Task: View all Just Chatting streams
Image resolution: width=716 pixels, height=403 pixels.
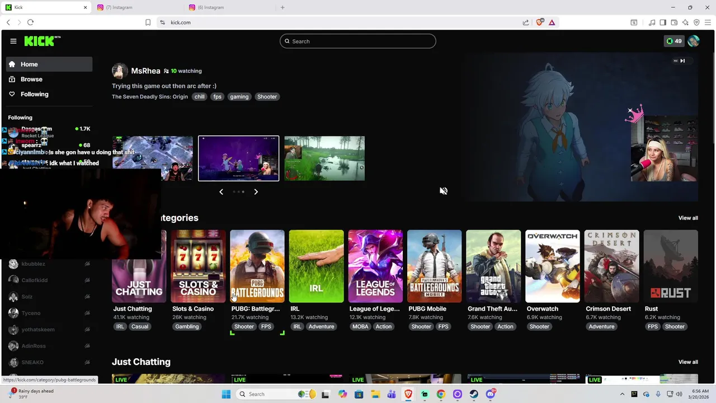Action: point(688,362)
